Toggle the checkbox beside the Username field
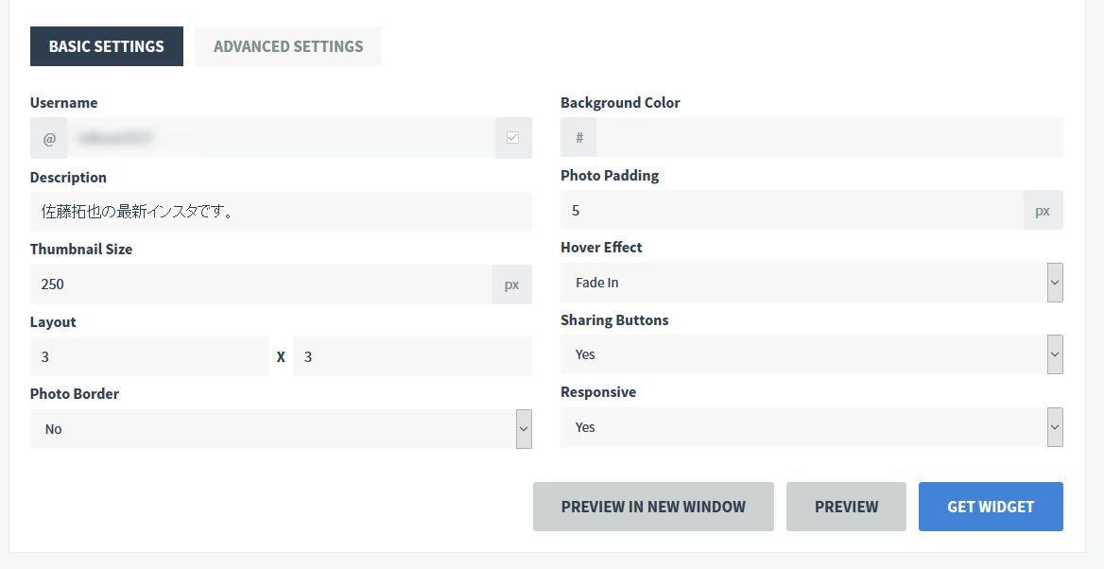 tap(513, 138)
